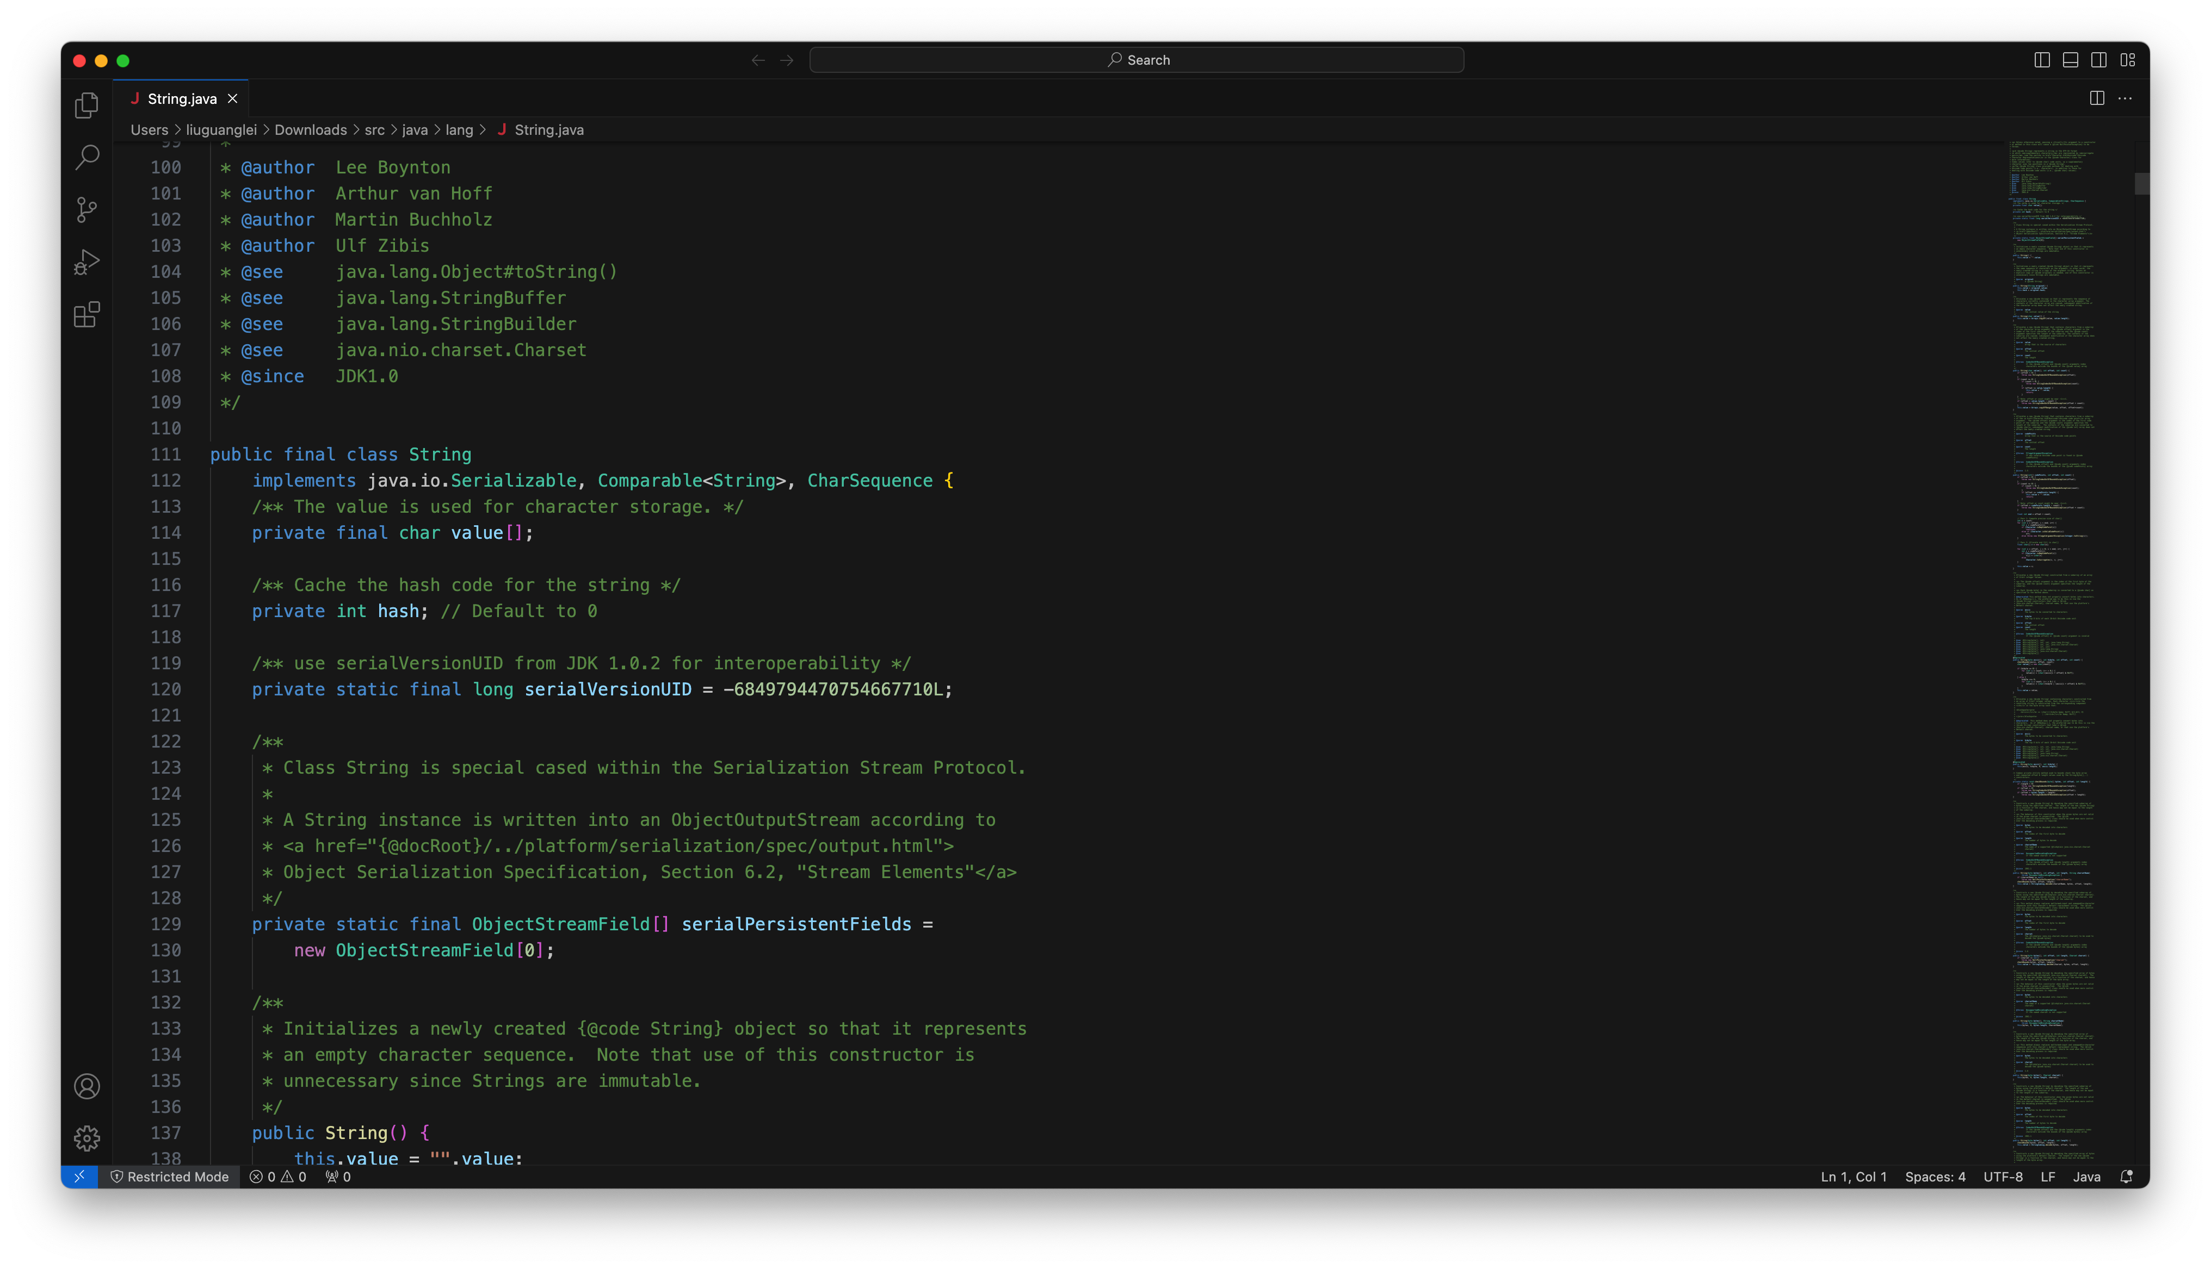Screen dimensions: 2211x1269
Task: Click '@since' tag on line 108
Action: (272, 377)
